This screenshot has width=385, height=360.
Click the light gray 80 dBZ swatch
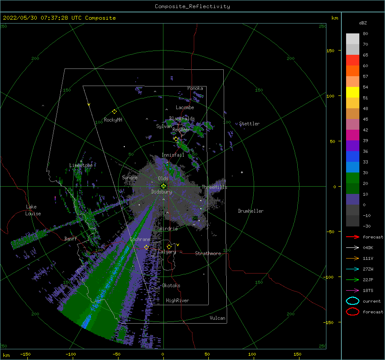click(x=352, y=39)
